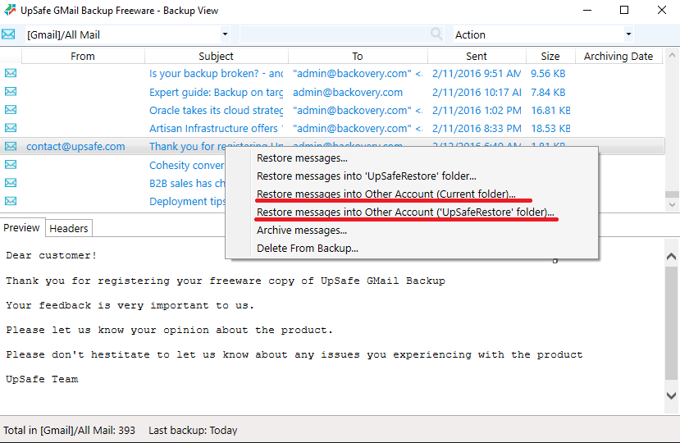Click preview pane scroll down arrow

pyautogui.click(x=671, y=395)
